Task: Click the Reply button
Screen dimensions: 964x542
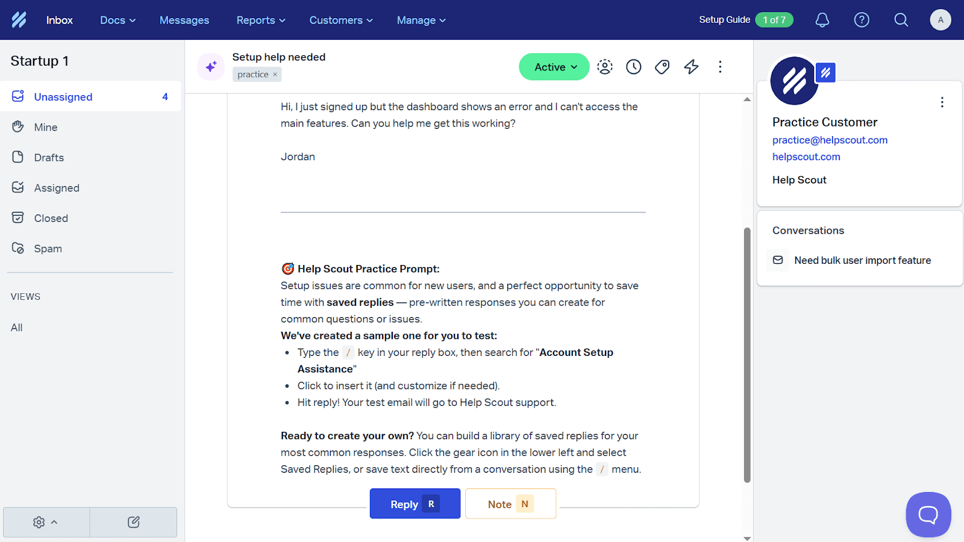Action: pyautogui.click(x=415, y=504)
